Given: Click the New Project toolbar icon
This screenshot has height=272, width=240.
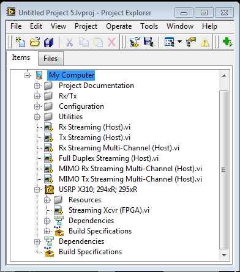Looking at the screenshot, I should click(20, 42).
